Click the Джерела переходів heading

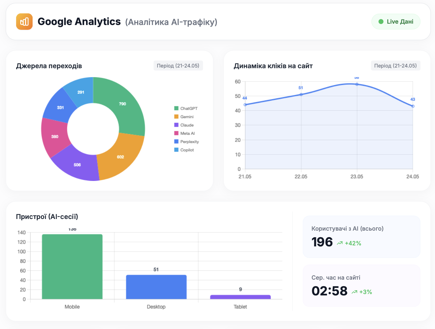click(x=49, y=66)
